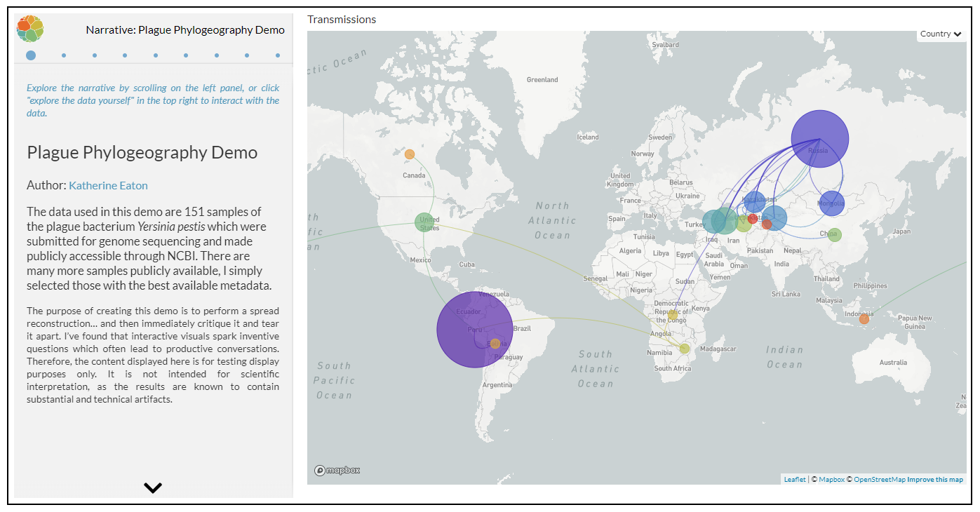Jump to the last narrative page dot
This screenshot has height=512, width=980.
click(278, 55)
